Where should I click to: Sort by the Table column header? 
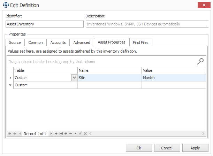[45, 70]
